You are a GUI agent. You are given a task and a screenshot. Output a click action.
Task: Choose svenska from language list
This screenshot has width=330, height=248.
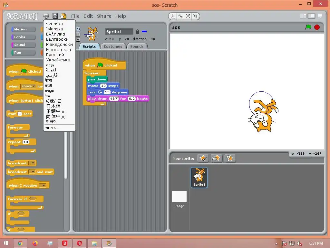pyautogui.click(x=54, y=24)
